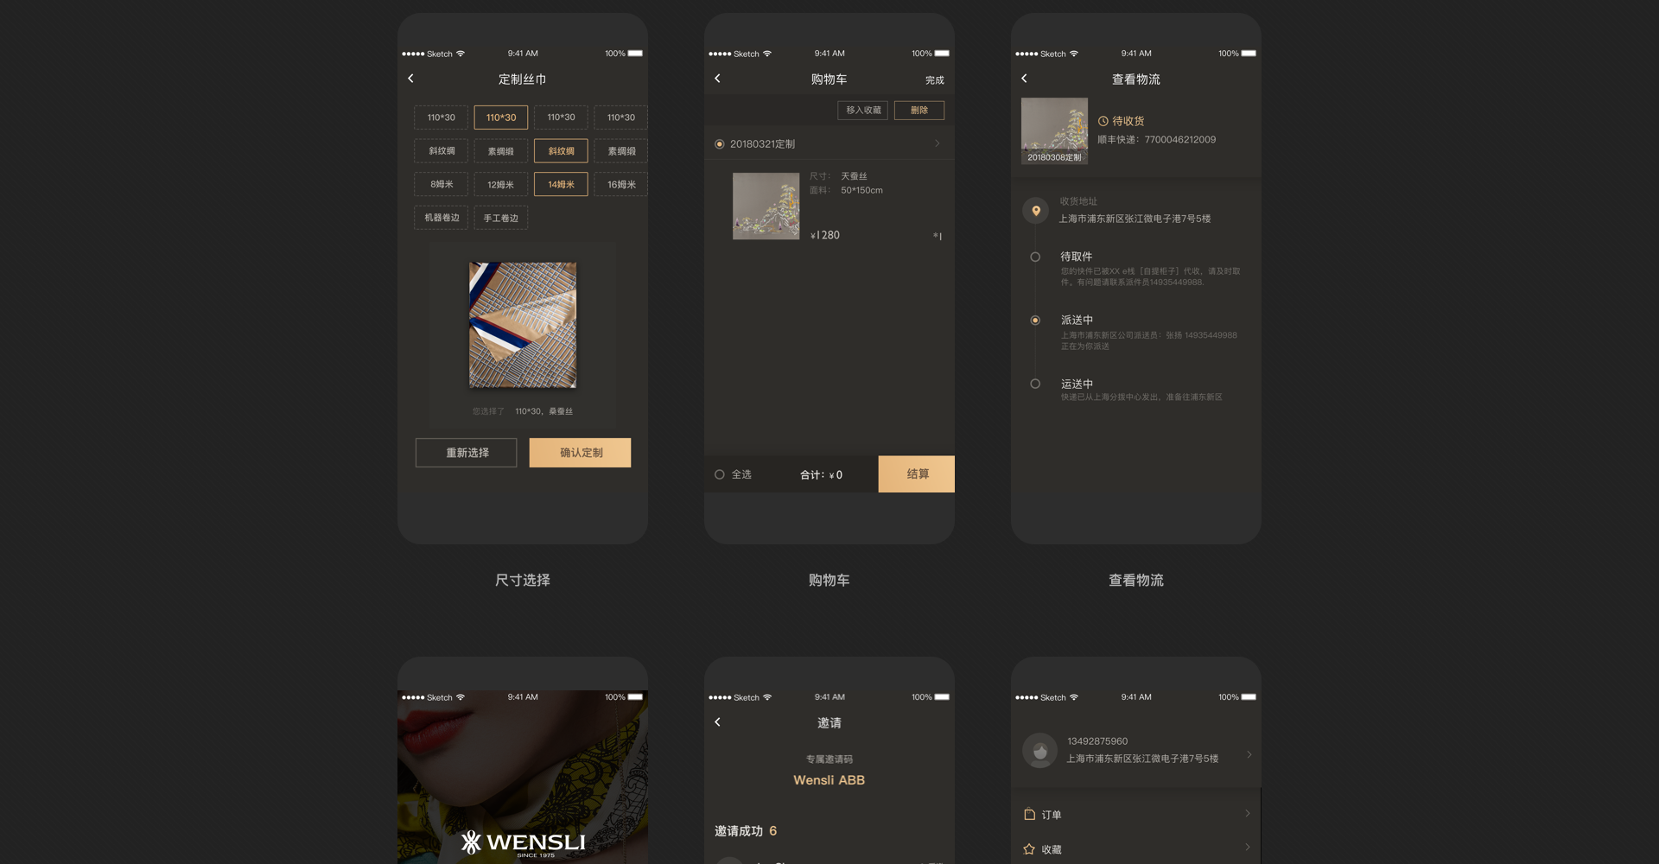
Task: Open the 订单 row chevron
Action: 1248,813
